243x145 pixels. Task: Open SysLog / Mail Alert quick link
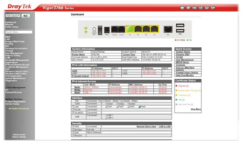click(185, 68)
